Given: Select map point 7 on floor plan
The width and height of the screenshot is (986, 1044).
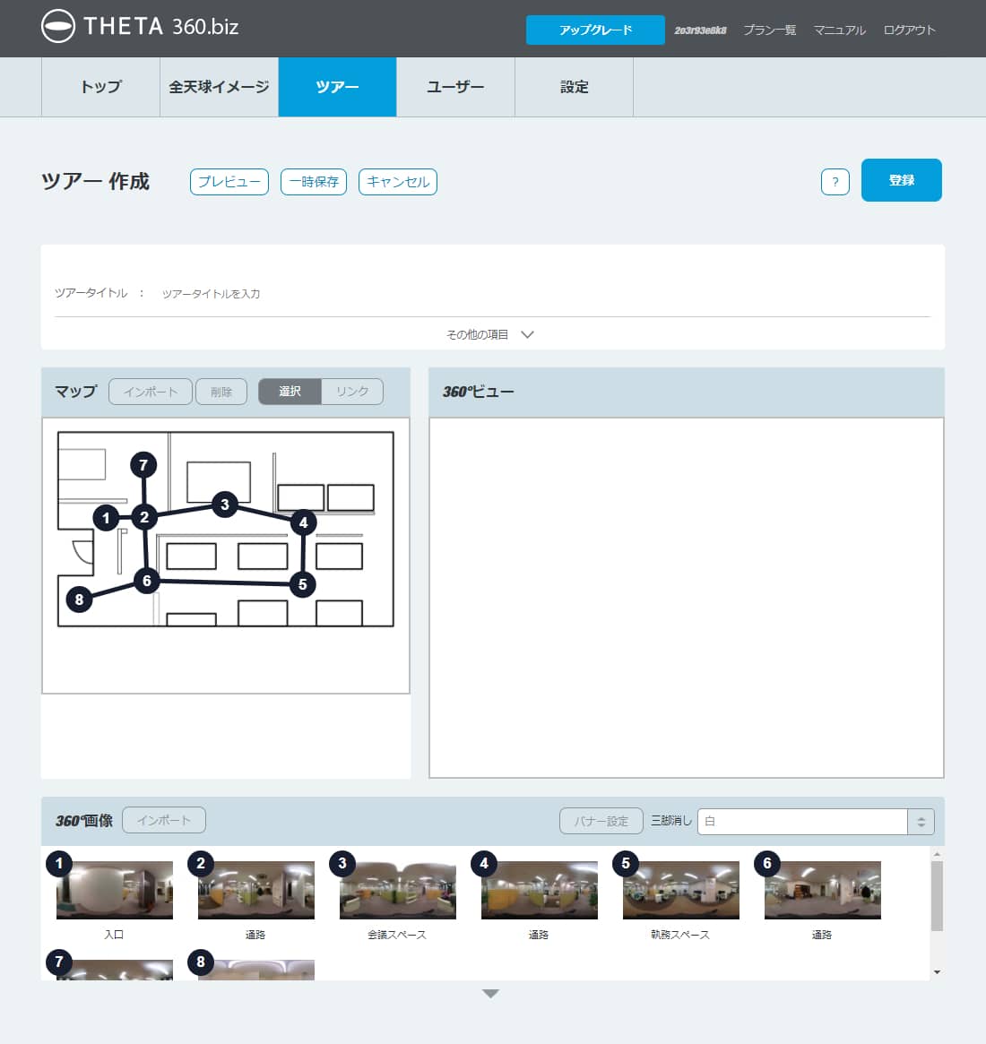Looking at the screenshot, I should 143,465.
